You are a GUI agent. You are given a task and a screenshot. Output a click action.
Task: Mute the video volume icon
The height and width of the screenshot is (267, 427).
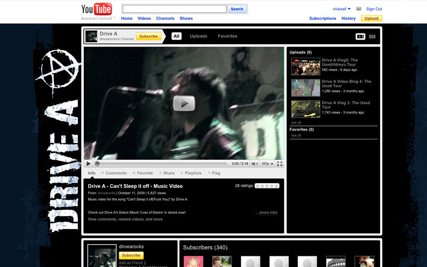255,163
